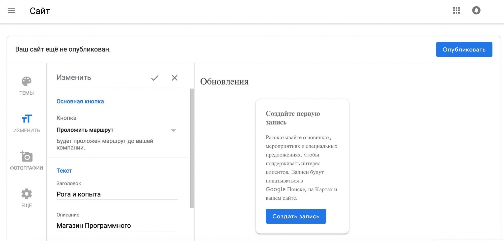This screenshot has width=504, height=241.
Task: Open the notifications bell
Action: click(476, 10)
